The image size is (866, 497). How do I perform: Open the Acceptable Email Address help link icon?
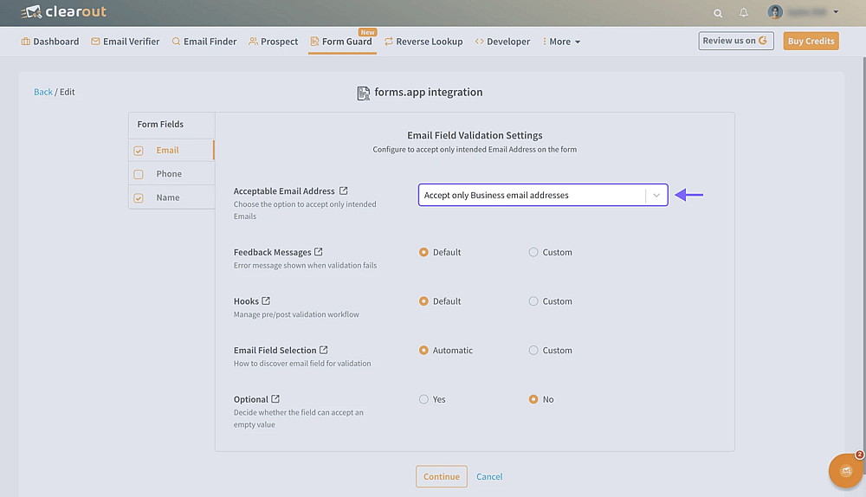(x=344, y=190)
